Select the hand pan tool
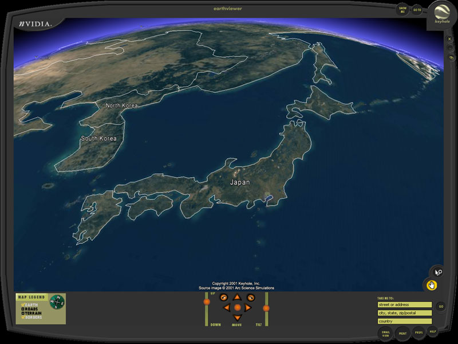 tap(431, 285)
